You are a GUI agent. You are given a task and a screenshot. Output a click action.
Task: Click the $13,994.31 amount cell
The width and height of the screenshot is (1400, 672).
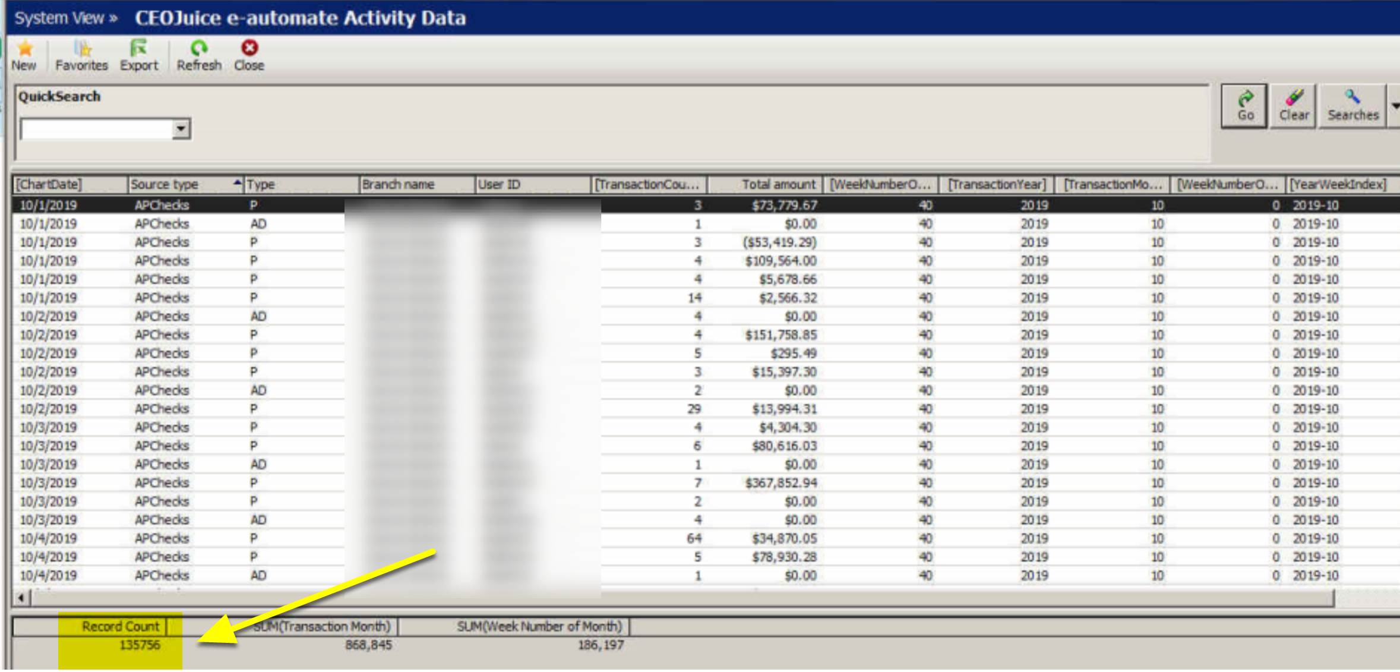click(x=784, y=409)
